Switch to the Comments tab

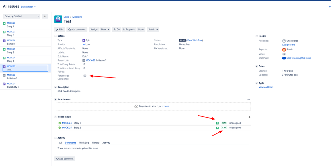(x=71, y=143)
